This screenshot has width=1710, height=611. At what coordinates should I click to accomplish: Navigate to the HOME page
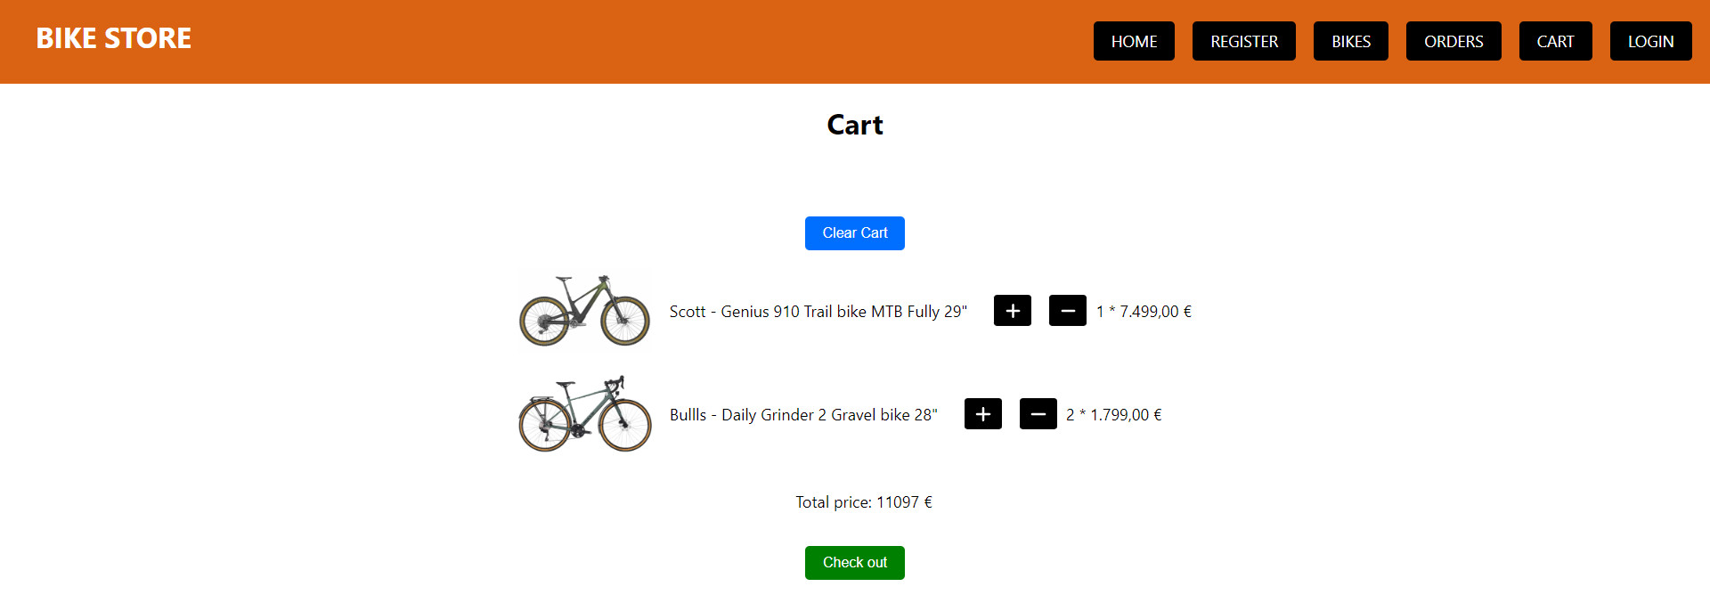coord(1134,41)
